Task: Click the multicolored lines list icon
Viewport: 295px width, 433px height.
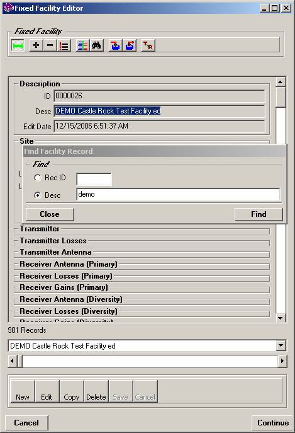Action: (82, 45)
